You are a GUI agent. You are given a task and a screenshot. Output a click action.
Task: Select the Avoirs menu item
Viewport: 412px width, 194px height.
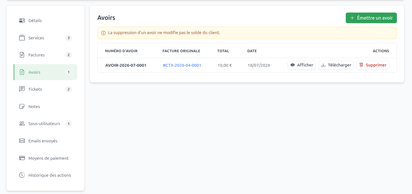45,72
